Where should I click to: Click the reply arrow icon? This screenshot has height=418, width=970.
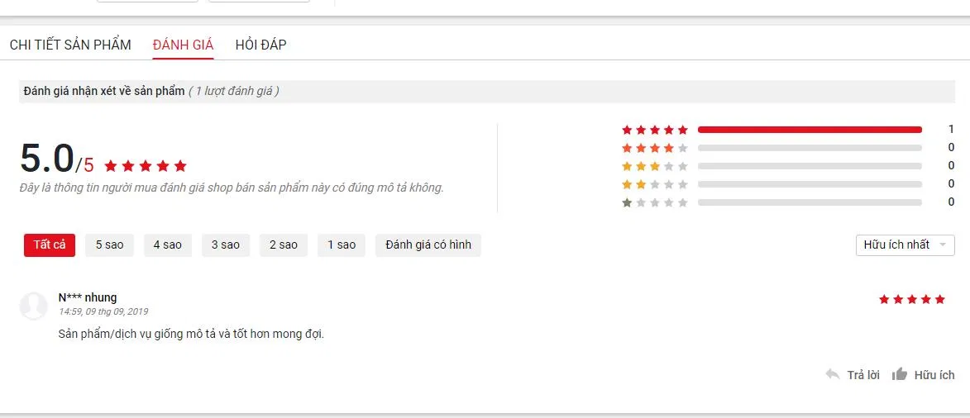tap(833, 374)
